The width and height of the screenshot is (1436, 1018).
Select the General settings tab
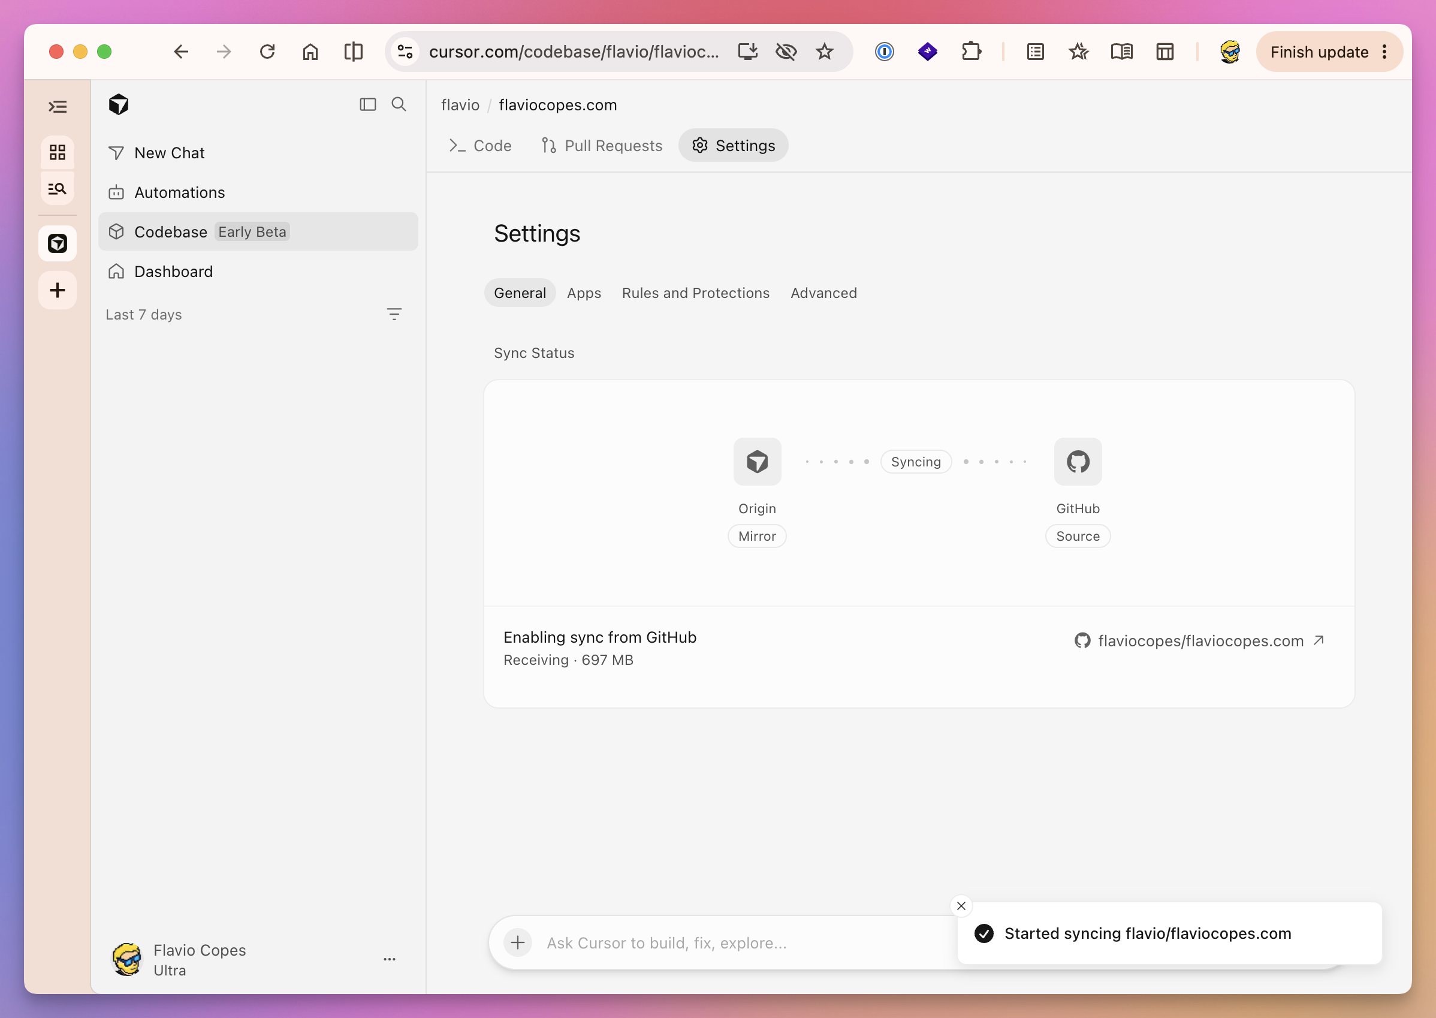coord(520,293)
